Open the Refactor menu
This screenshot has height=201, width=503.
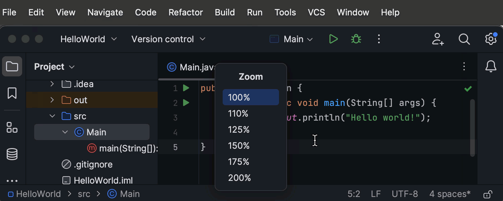coord(185,12)
